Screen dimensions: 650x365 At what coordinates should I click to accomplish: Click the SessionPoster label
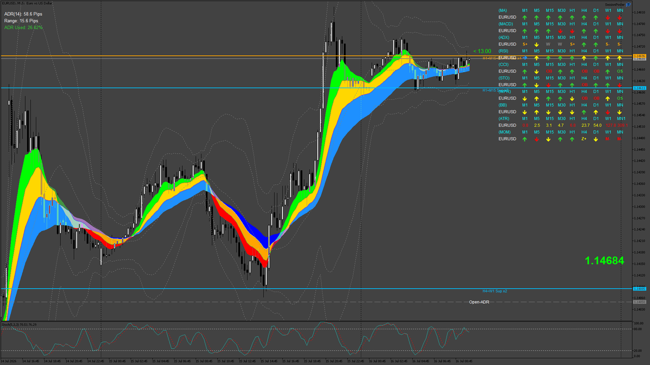614,4
